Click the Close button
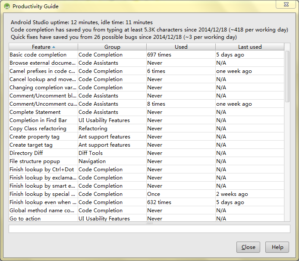Viewport: 299px width, 261px height. [248, 247]
